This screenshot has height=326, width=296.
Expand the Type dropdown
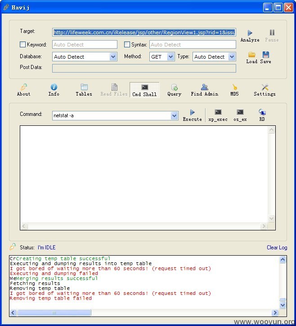pos(232,56)
